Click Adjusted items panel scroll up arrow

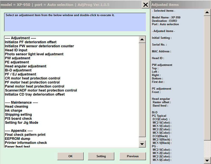[x=207, y=12]
